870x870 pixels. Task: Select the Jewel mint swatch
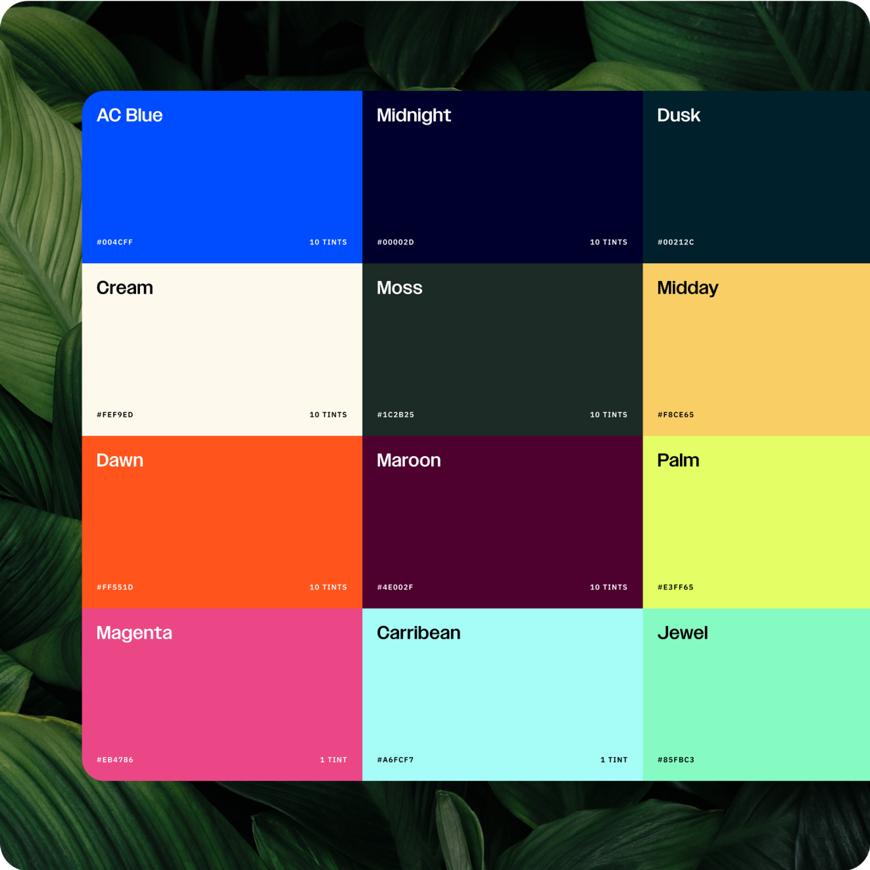click(756, 694)
